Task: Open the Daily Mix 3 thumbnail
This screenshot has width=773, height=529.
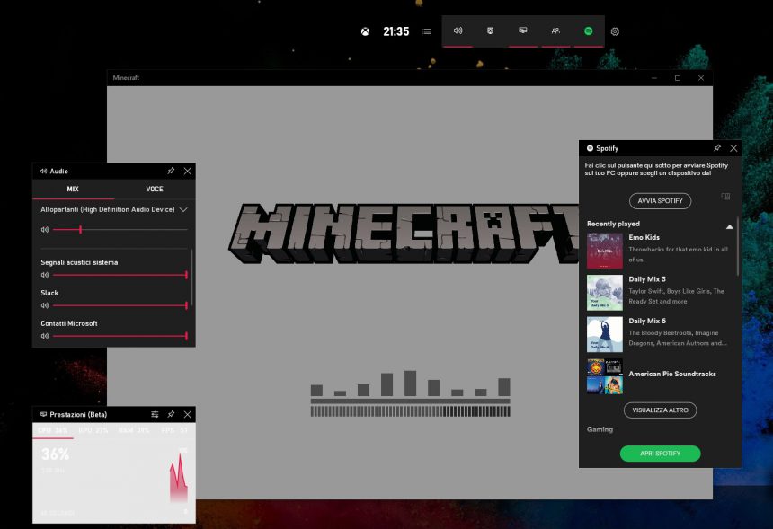Action: click(x=605, y=293)
